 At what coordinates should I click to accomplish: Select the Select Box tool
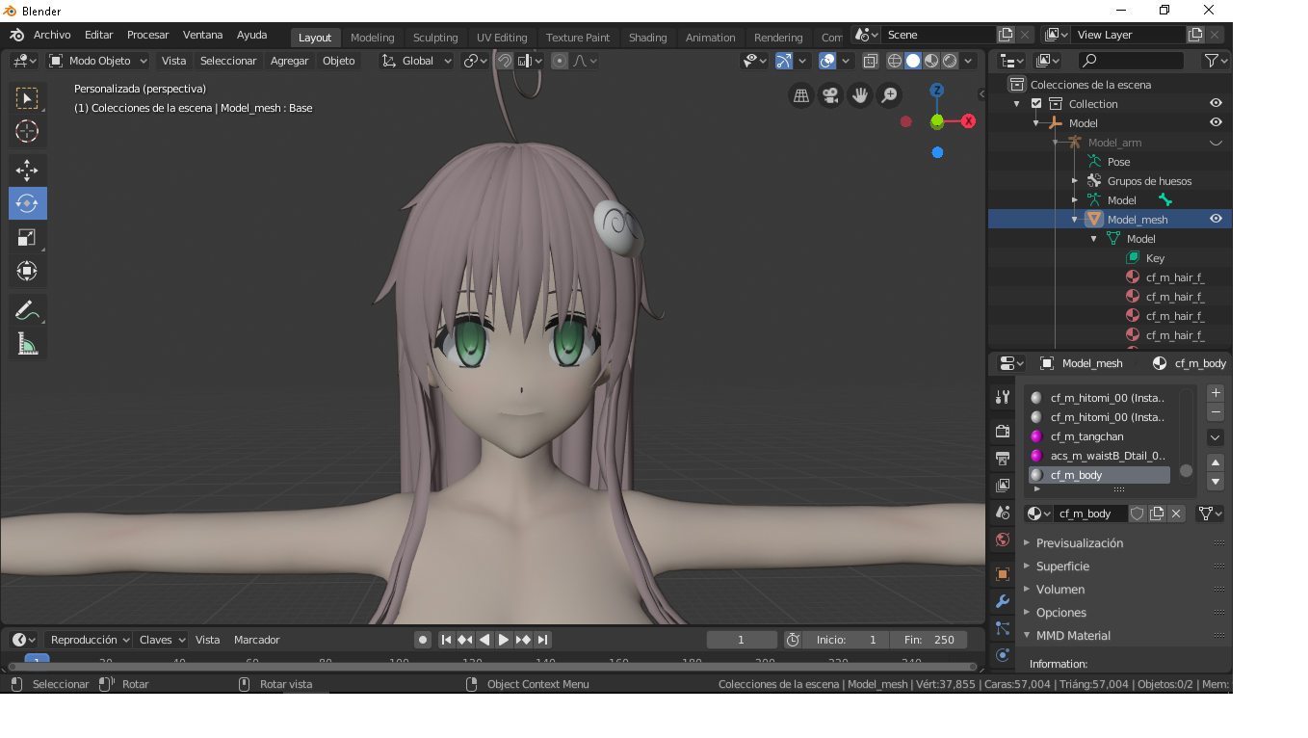[x=27, y=97]
